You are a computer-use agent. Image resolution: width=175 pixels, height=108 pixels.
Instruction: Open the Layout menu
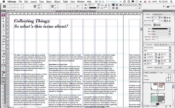pos(34,1)
